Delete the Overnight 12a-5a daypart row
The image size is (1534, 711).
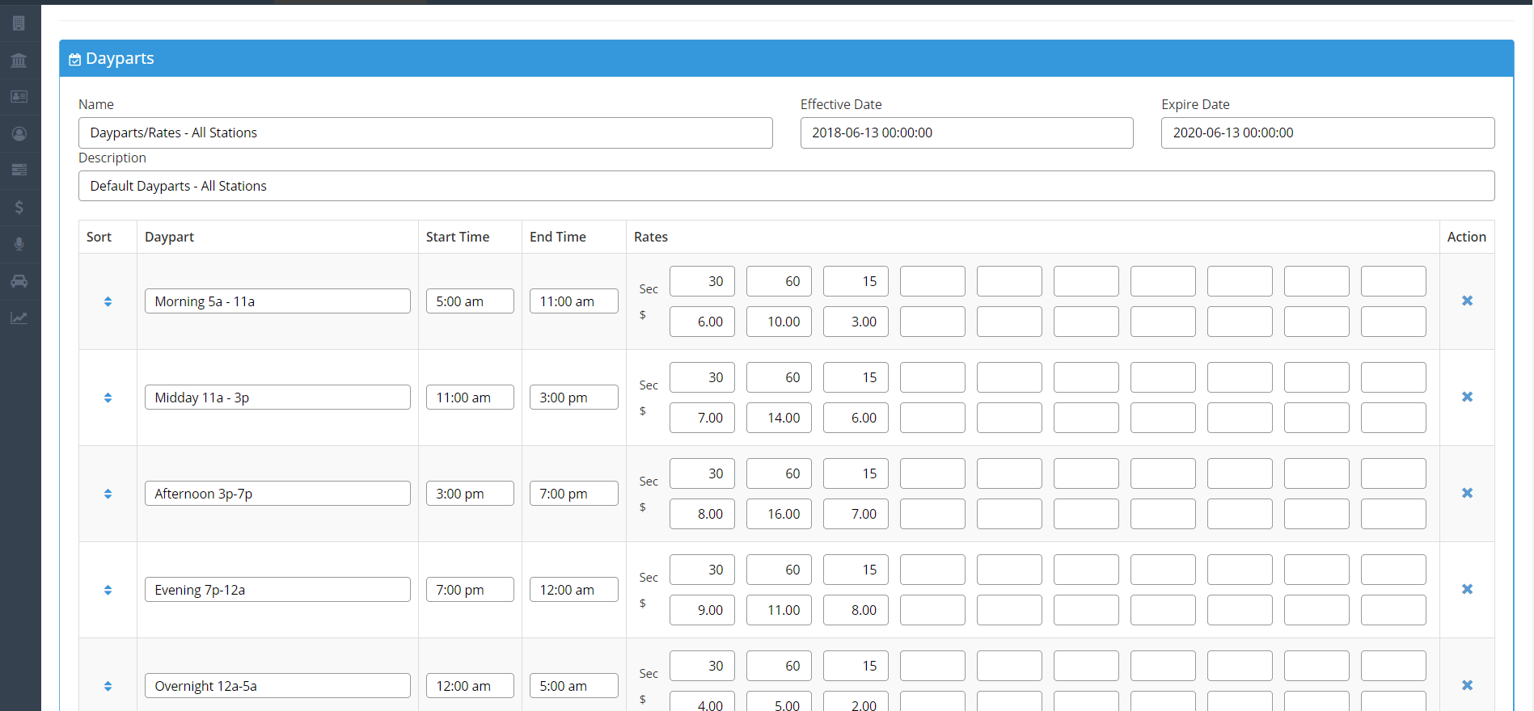click(1467, 685)
